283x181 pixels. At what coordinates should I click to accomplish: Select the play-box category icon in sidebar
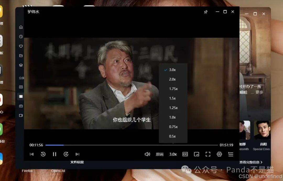coord(21,87)
